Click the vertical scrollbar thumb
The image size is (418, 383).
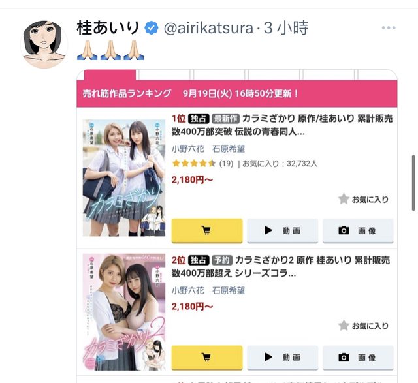click(413, 183)
